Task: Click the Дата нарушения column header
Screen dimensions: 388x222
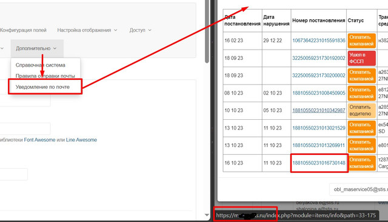Action: 276,21
